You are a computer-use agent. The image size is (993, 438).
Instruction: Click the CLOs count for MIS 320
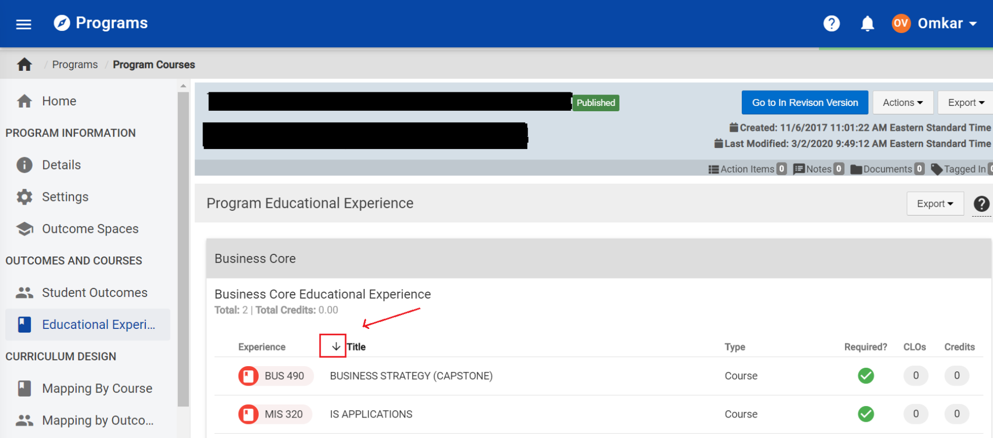pos(916,414)
